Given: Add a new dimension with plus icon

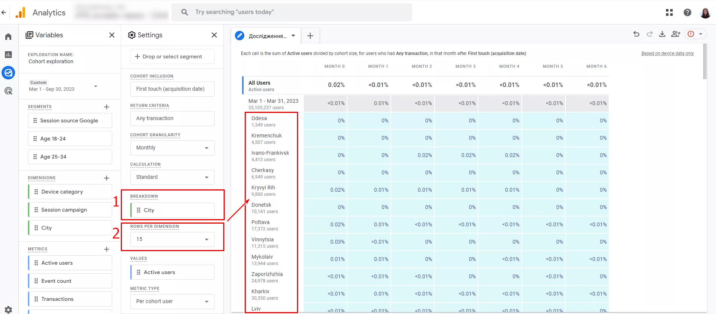Looking at the screenshot, I should click(x=107, y=178).
